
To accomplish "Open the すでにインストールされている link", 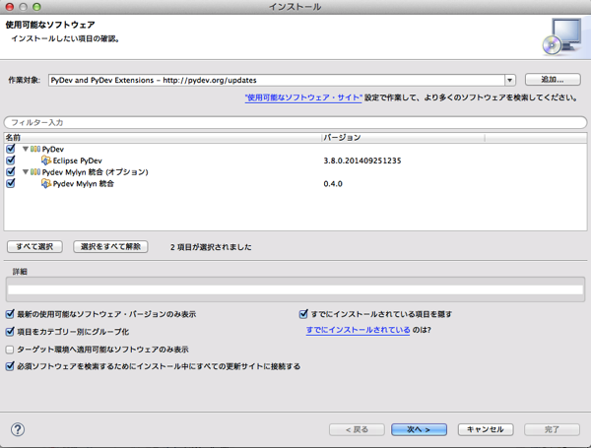I will click(x=358, y=330).
